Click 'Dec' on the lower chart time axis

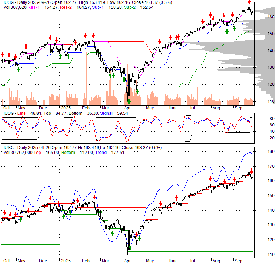43,261
